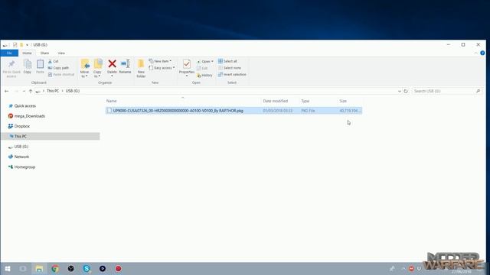This screenshot has width=490, height=275.
Task: Rename the selected pkg file
Action: (125, 66)
